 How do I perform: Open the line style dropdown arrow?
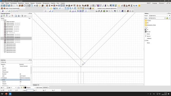(x=48, y=88)
